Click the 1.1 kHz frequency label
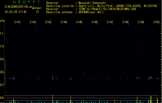Viewport: 162px width, 103px height. pos(2,33)
